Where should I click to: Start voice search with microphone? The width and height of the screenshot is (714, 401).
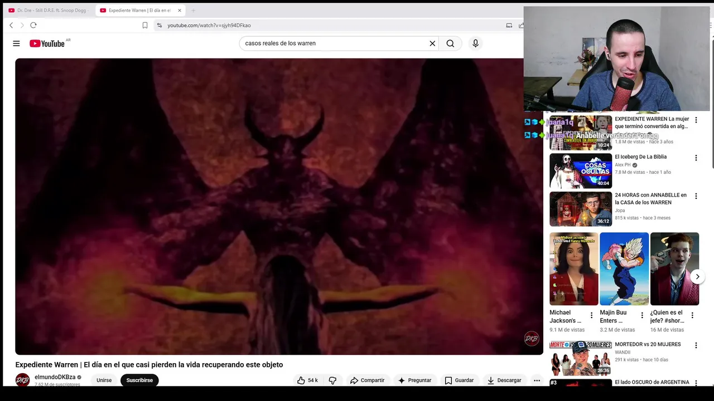coord(475,43)
